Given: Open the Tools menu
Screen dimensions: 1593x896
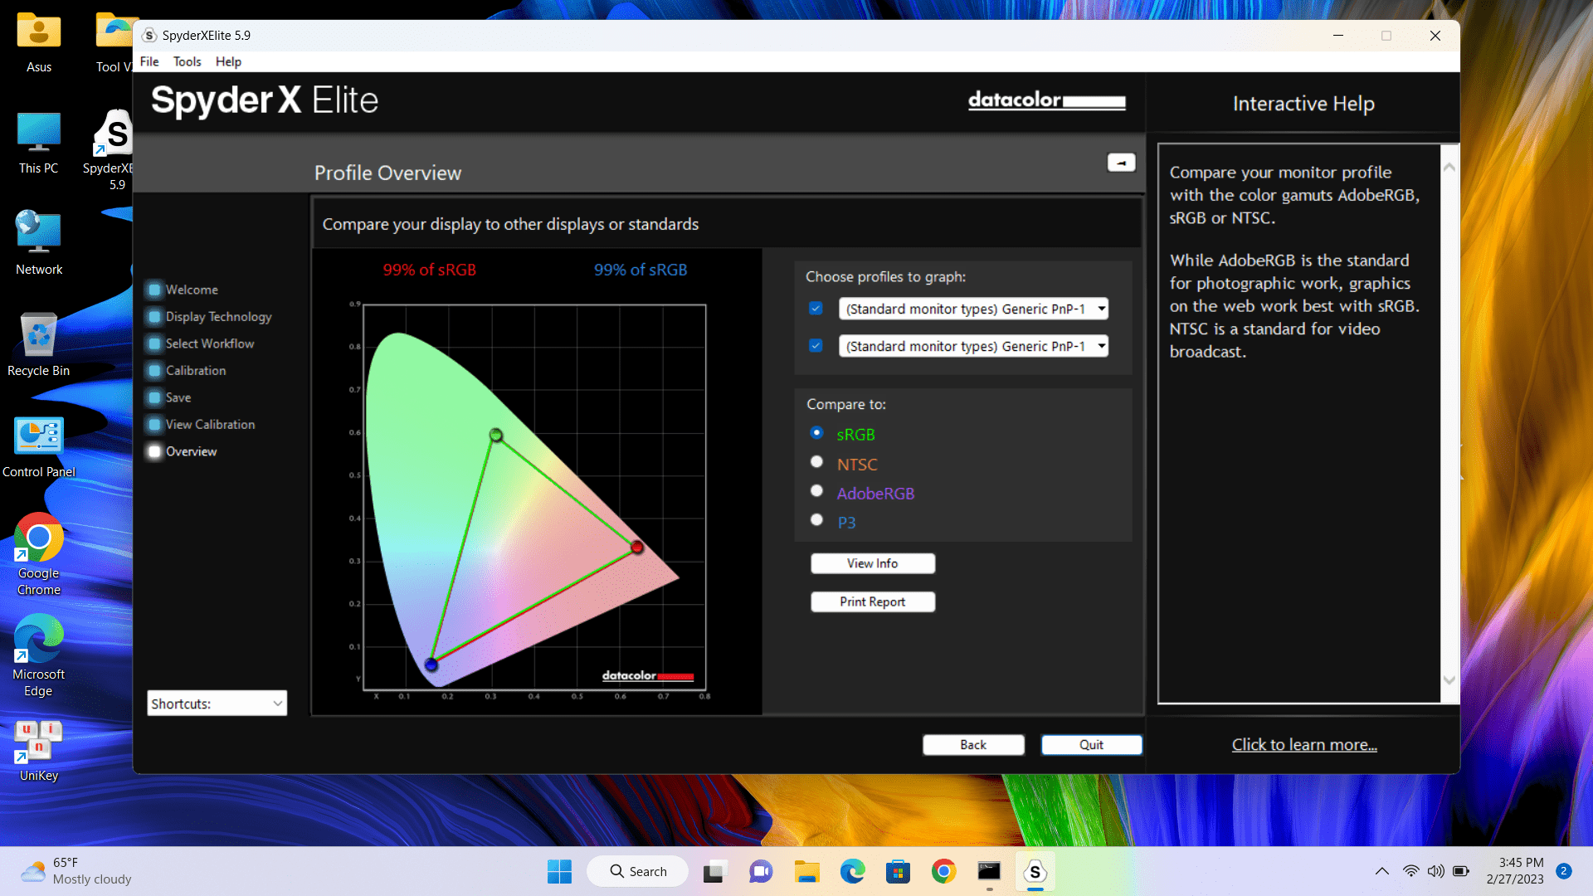Looking at the screenshot, I should (187, 61).
